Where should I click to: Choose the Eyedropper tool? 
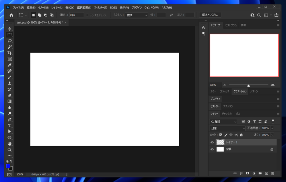pyautogui.click(x=10, y=65)
